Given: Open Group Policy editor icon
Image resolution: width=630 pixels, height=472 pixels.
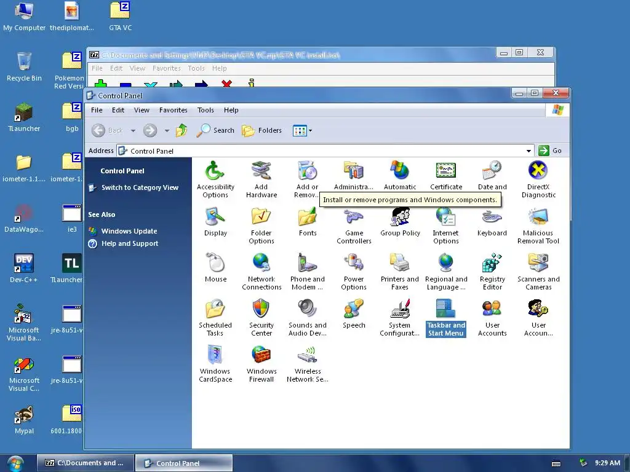Looking at the screenshot, I should 400,221.
